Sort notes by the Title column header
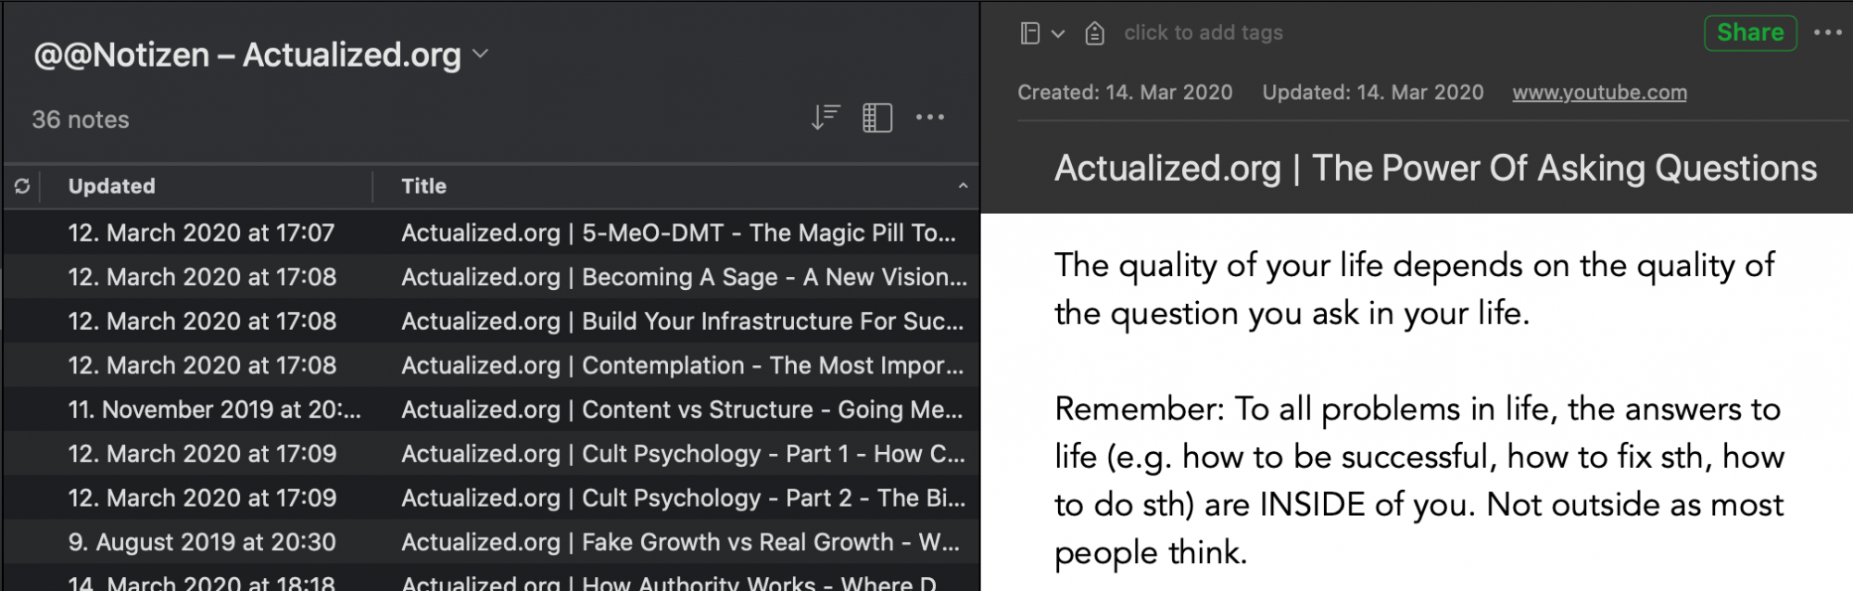The width and height of the screenshot is (1853, 591). click(423, 186)
